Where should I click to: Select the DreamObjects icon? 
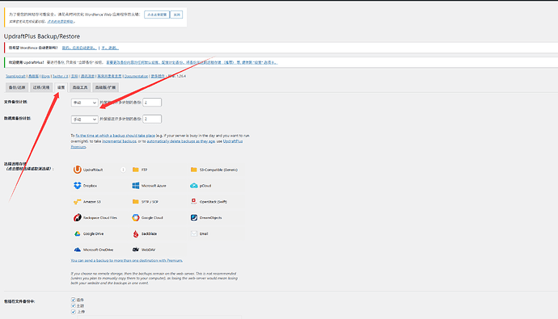coord(193,217)
